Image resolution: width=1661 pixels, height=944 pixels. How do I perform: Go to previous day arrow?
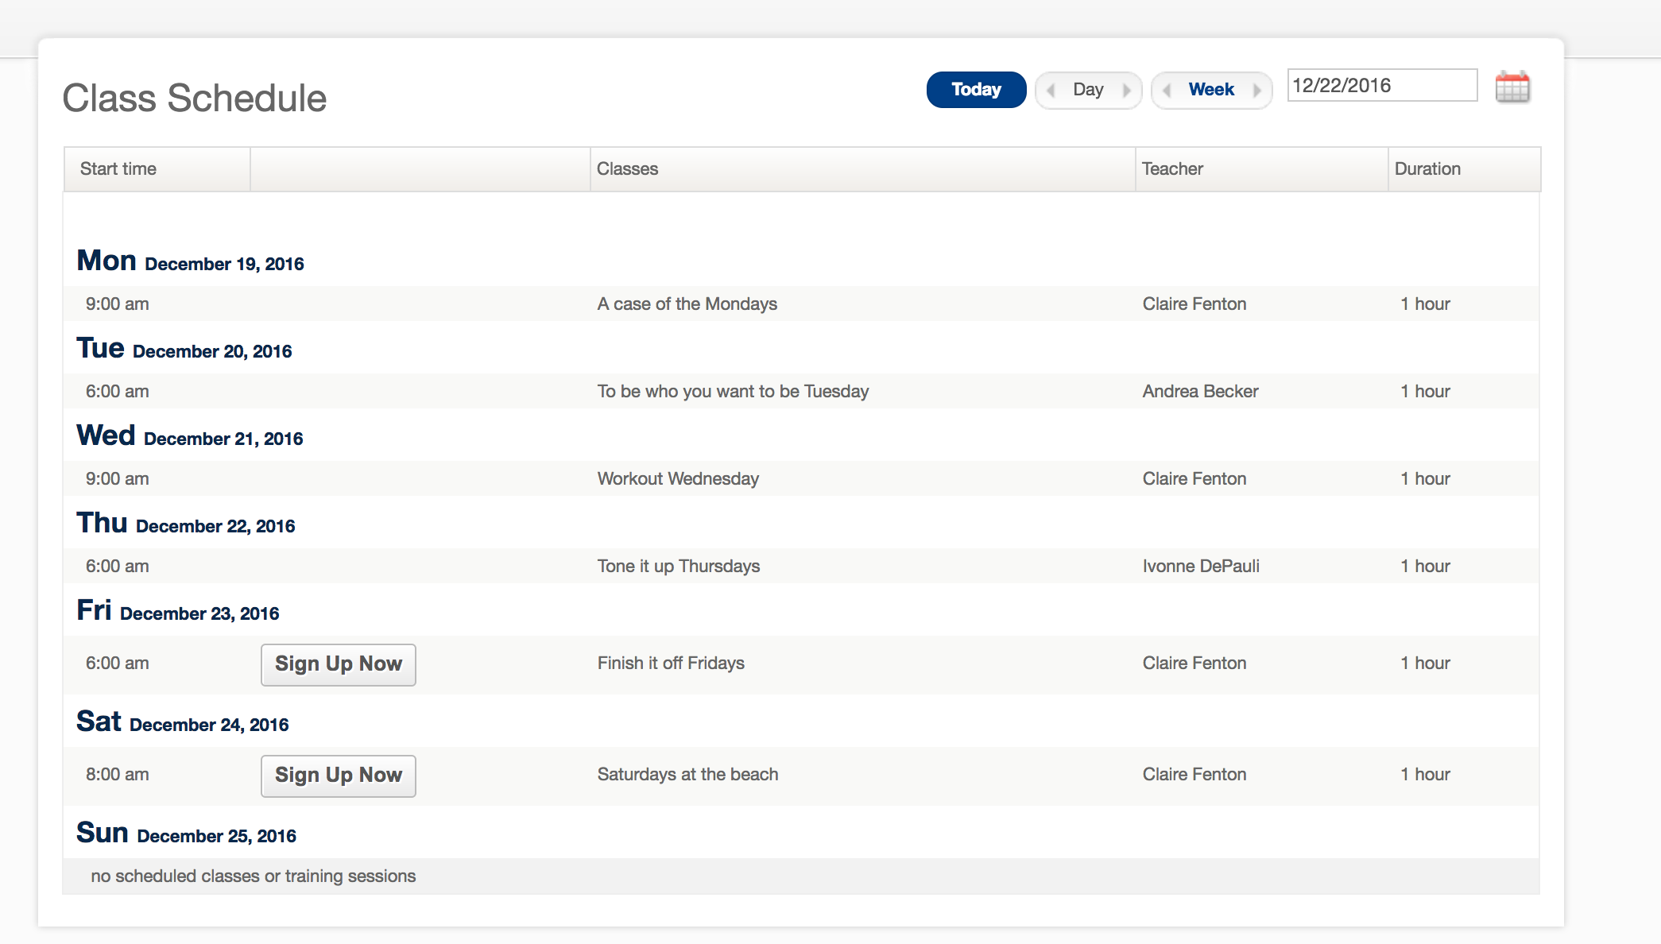(1051, 90)
